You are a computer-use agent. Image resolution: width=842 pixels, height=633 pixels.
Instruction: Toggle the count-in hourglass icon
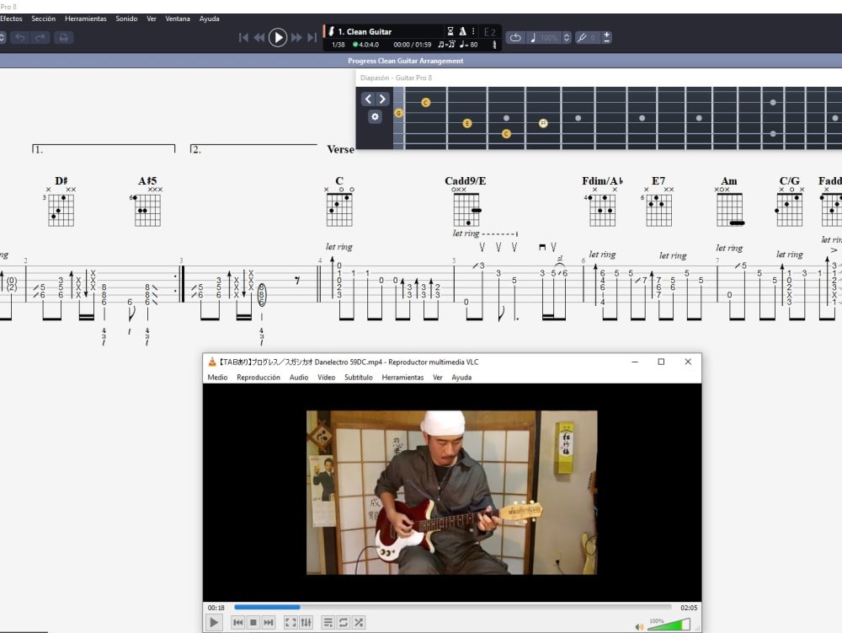click(x=450, y=31)
